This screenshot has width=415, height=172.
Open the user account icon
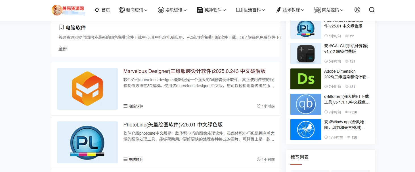357,10
